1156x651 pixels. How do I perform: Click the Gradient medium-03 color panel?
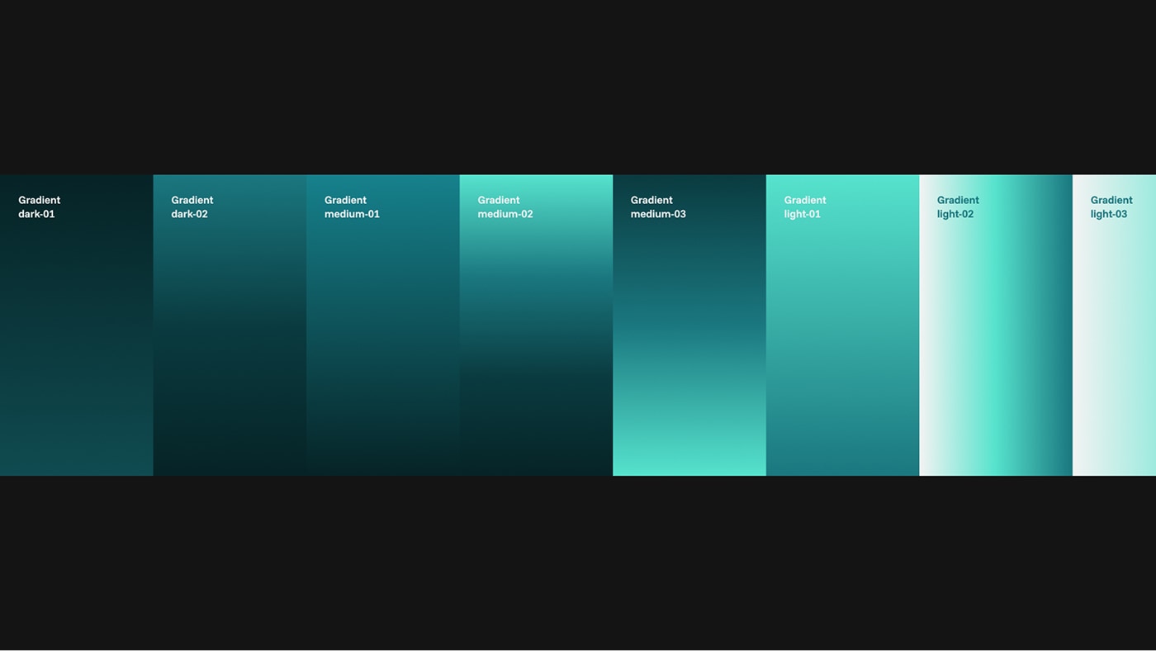(689, 330)
